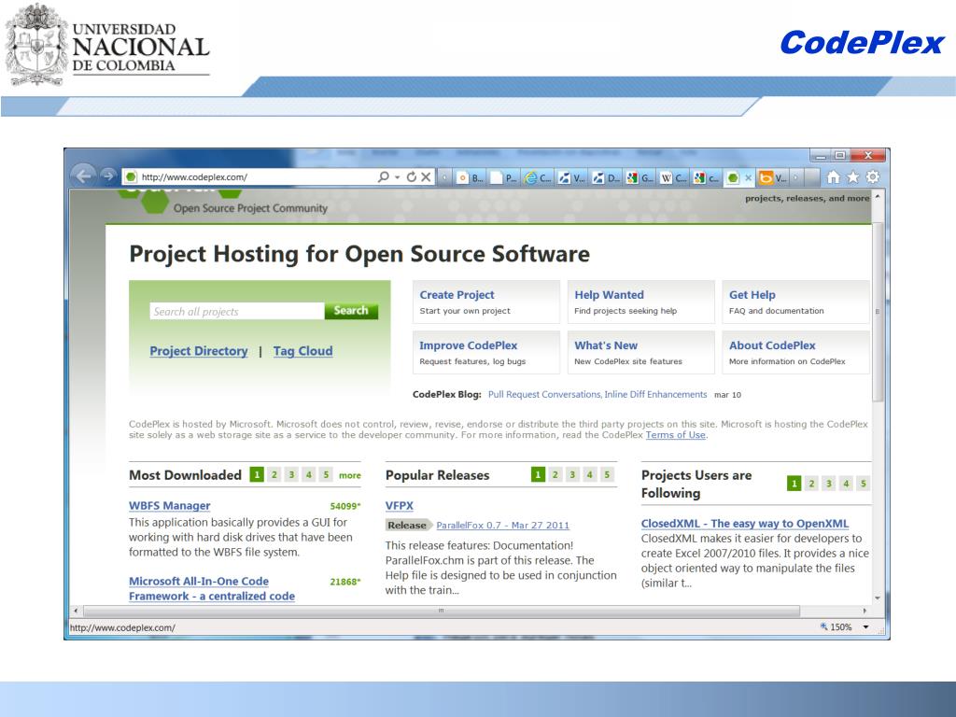Open the Improve CodePlex tile

pyautogui.click(x=485, y=352)
